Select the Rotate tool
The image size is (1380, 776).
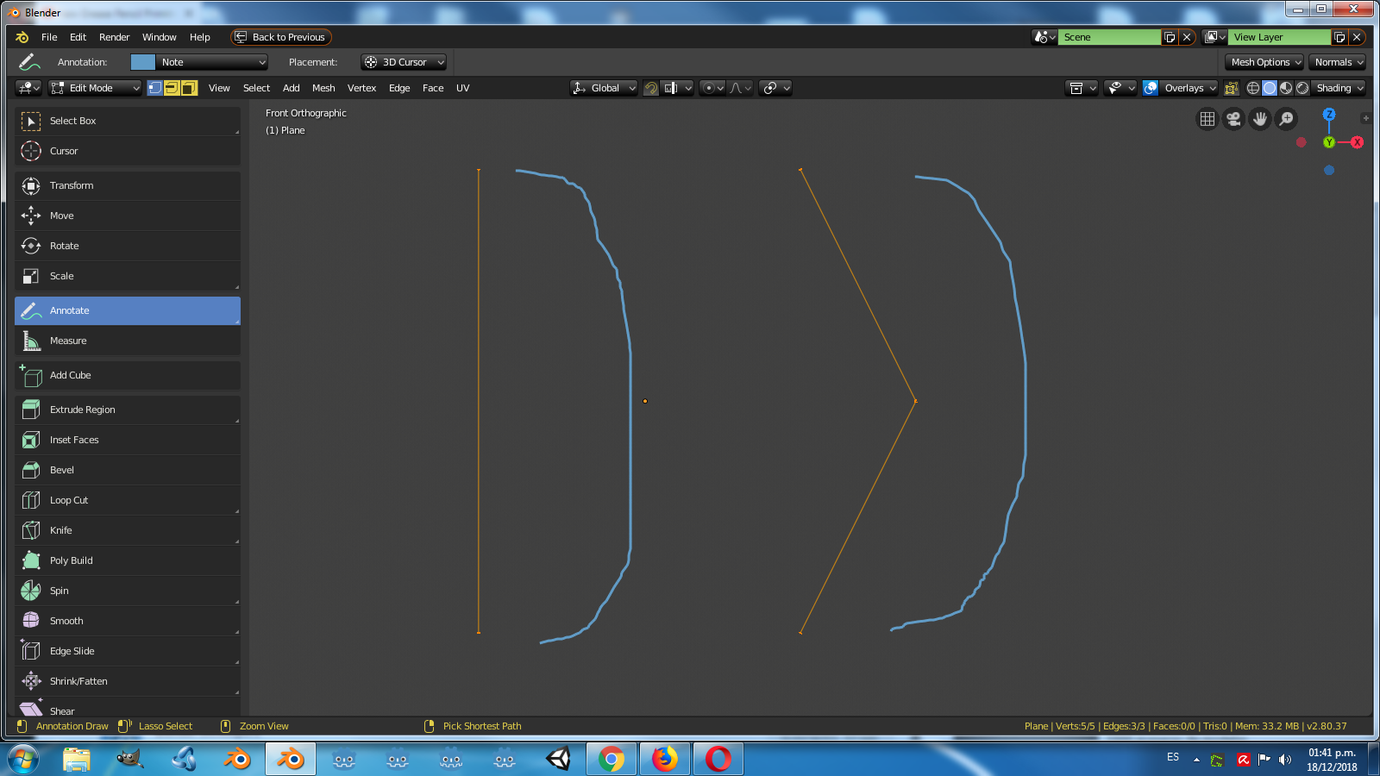point(128,246)
